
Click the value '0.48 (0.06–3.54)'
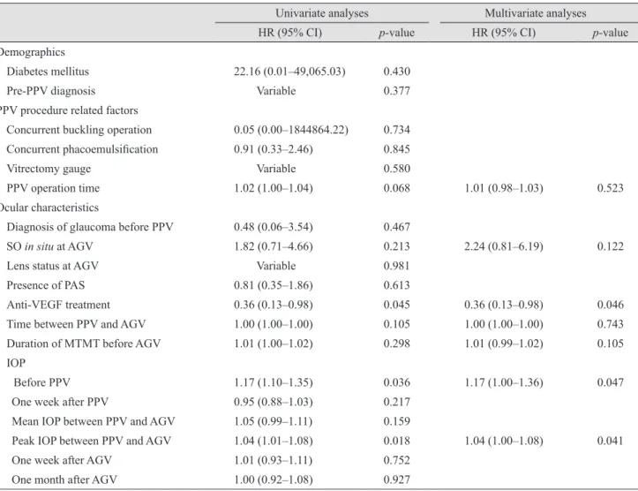(274, 227)
